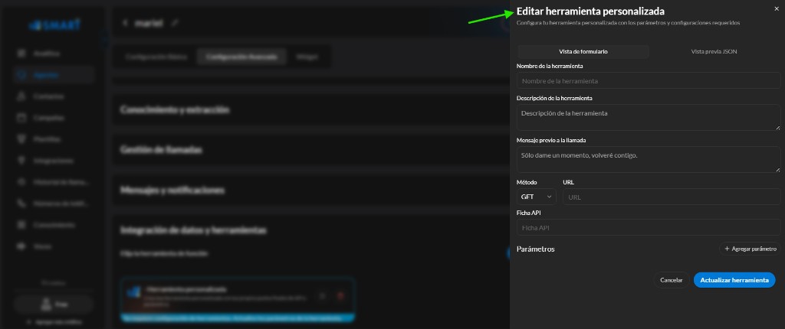Click Agregar más créditos link
The image size is (785, 329).
click(x=54, y=322)
